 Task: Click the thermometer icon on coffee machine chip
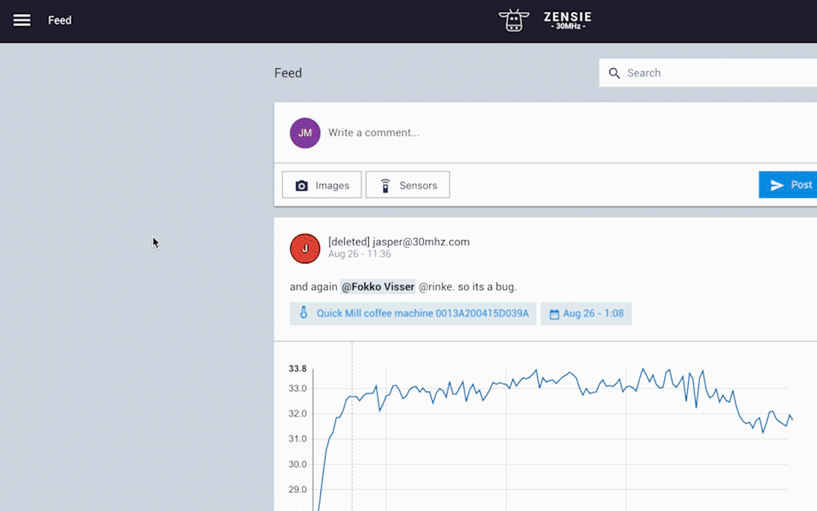click(x=304, y=314)
